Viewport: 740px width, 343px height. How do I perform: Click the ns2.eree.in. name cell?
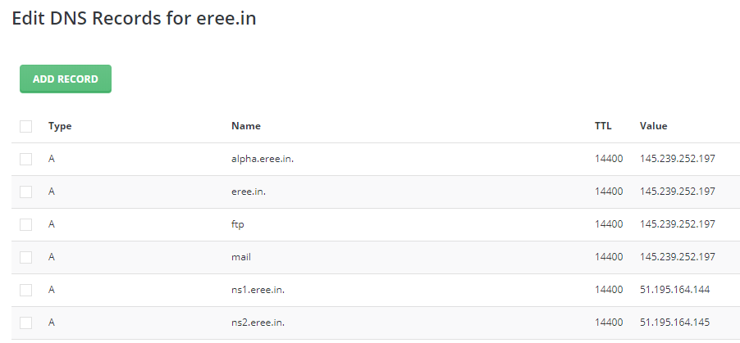(x=259, y=323)
